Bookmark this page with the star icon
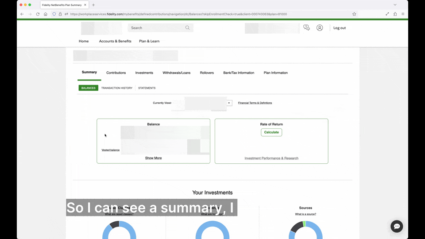The image size is (425, 239). pos(354,14)
